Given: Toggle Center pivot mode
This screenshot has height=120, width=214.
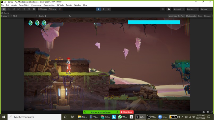Looking at the screenshot, I should (x=43, y=9).
